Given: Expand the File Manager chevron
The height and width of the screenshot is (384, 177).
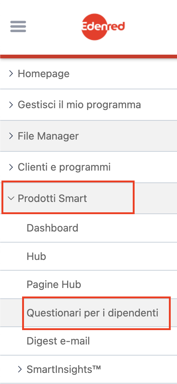Looking at the screenshot, I should coord(11,136).
